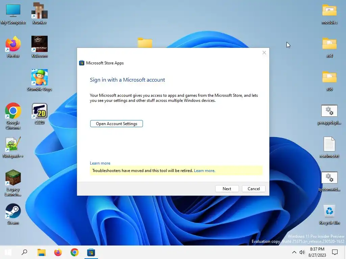
Task: Select the x86 folder on desktop
Action: tap(329, 80)
